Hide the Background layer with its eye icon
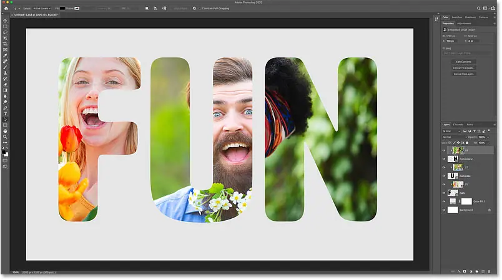This screenshot has width=502, height=280. pos(444,210)
